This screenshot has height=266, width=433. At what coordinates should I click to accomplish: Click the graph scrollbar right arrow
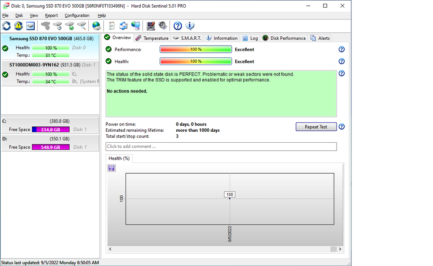340,249
